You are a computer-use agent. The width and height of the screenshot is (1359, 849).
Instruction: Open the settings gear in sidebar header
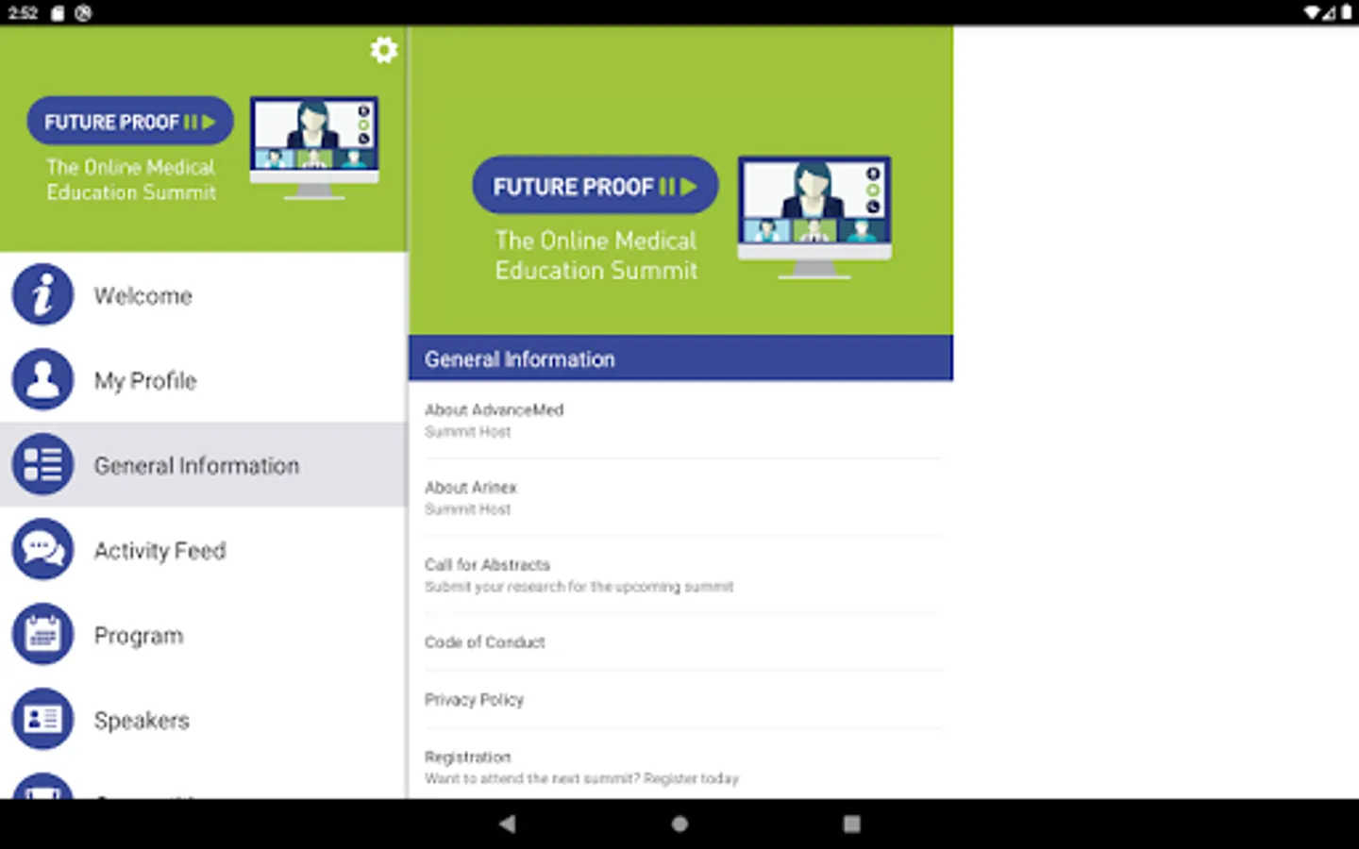coord(383,50)
